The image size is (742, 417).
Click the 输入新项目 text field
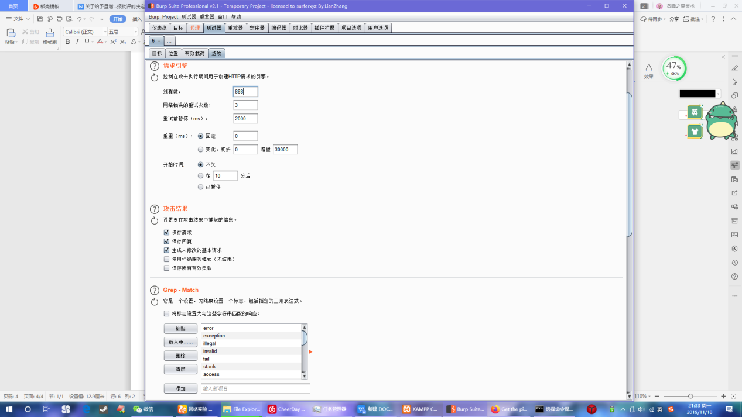point(255,388)
